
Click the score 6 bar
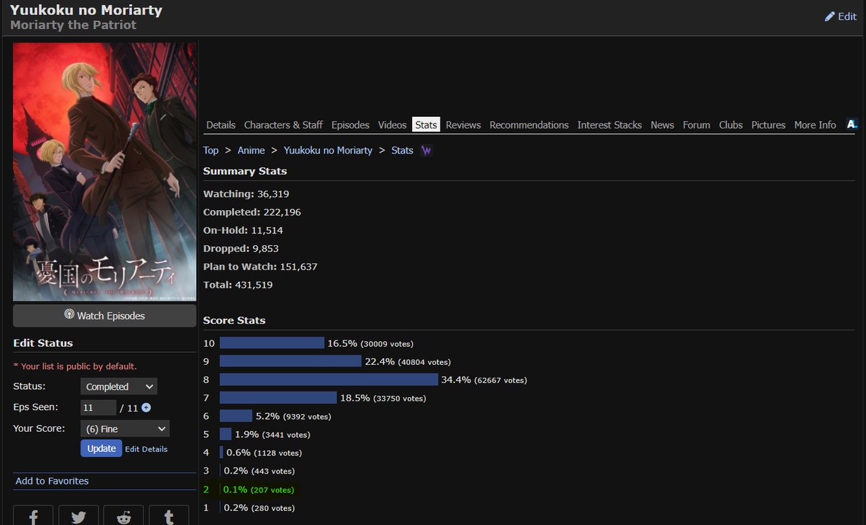[x=236, y=416]
